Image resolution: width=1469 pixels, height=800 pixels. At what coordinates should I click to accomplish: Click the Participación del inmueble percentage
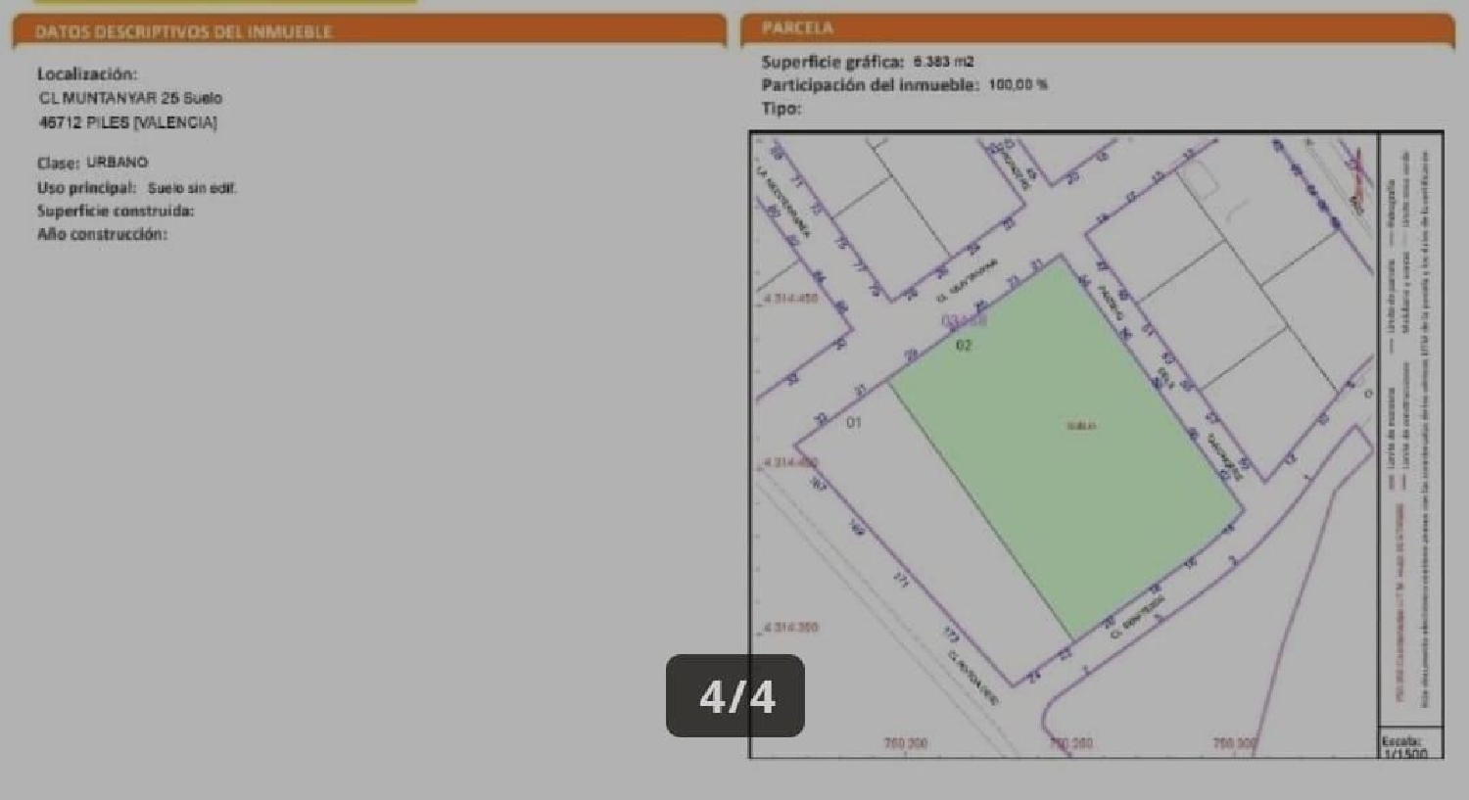coord(1018,85)
